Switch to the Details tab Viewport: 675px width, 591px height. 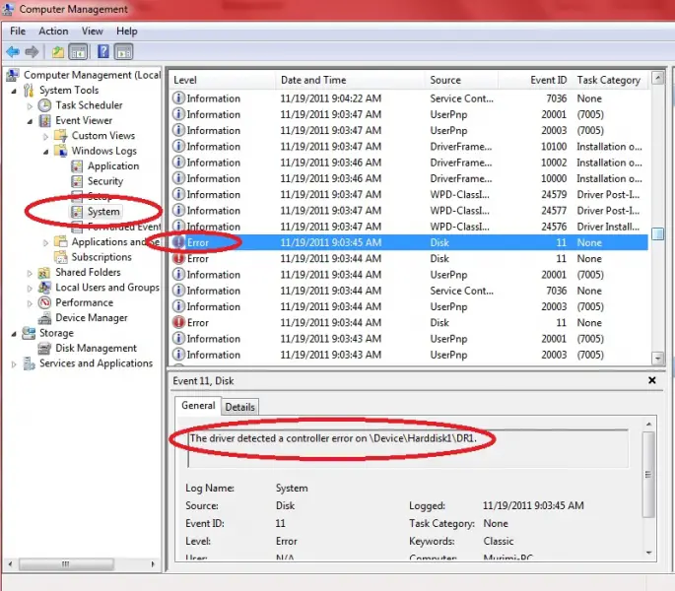pos(239,407)
